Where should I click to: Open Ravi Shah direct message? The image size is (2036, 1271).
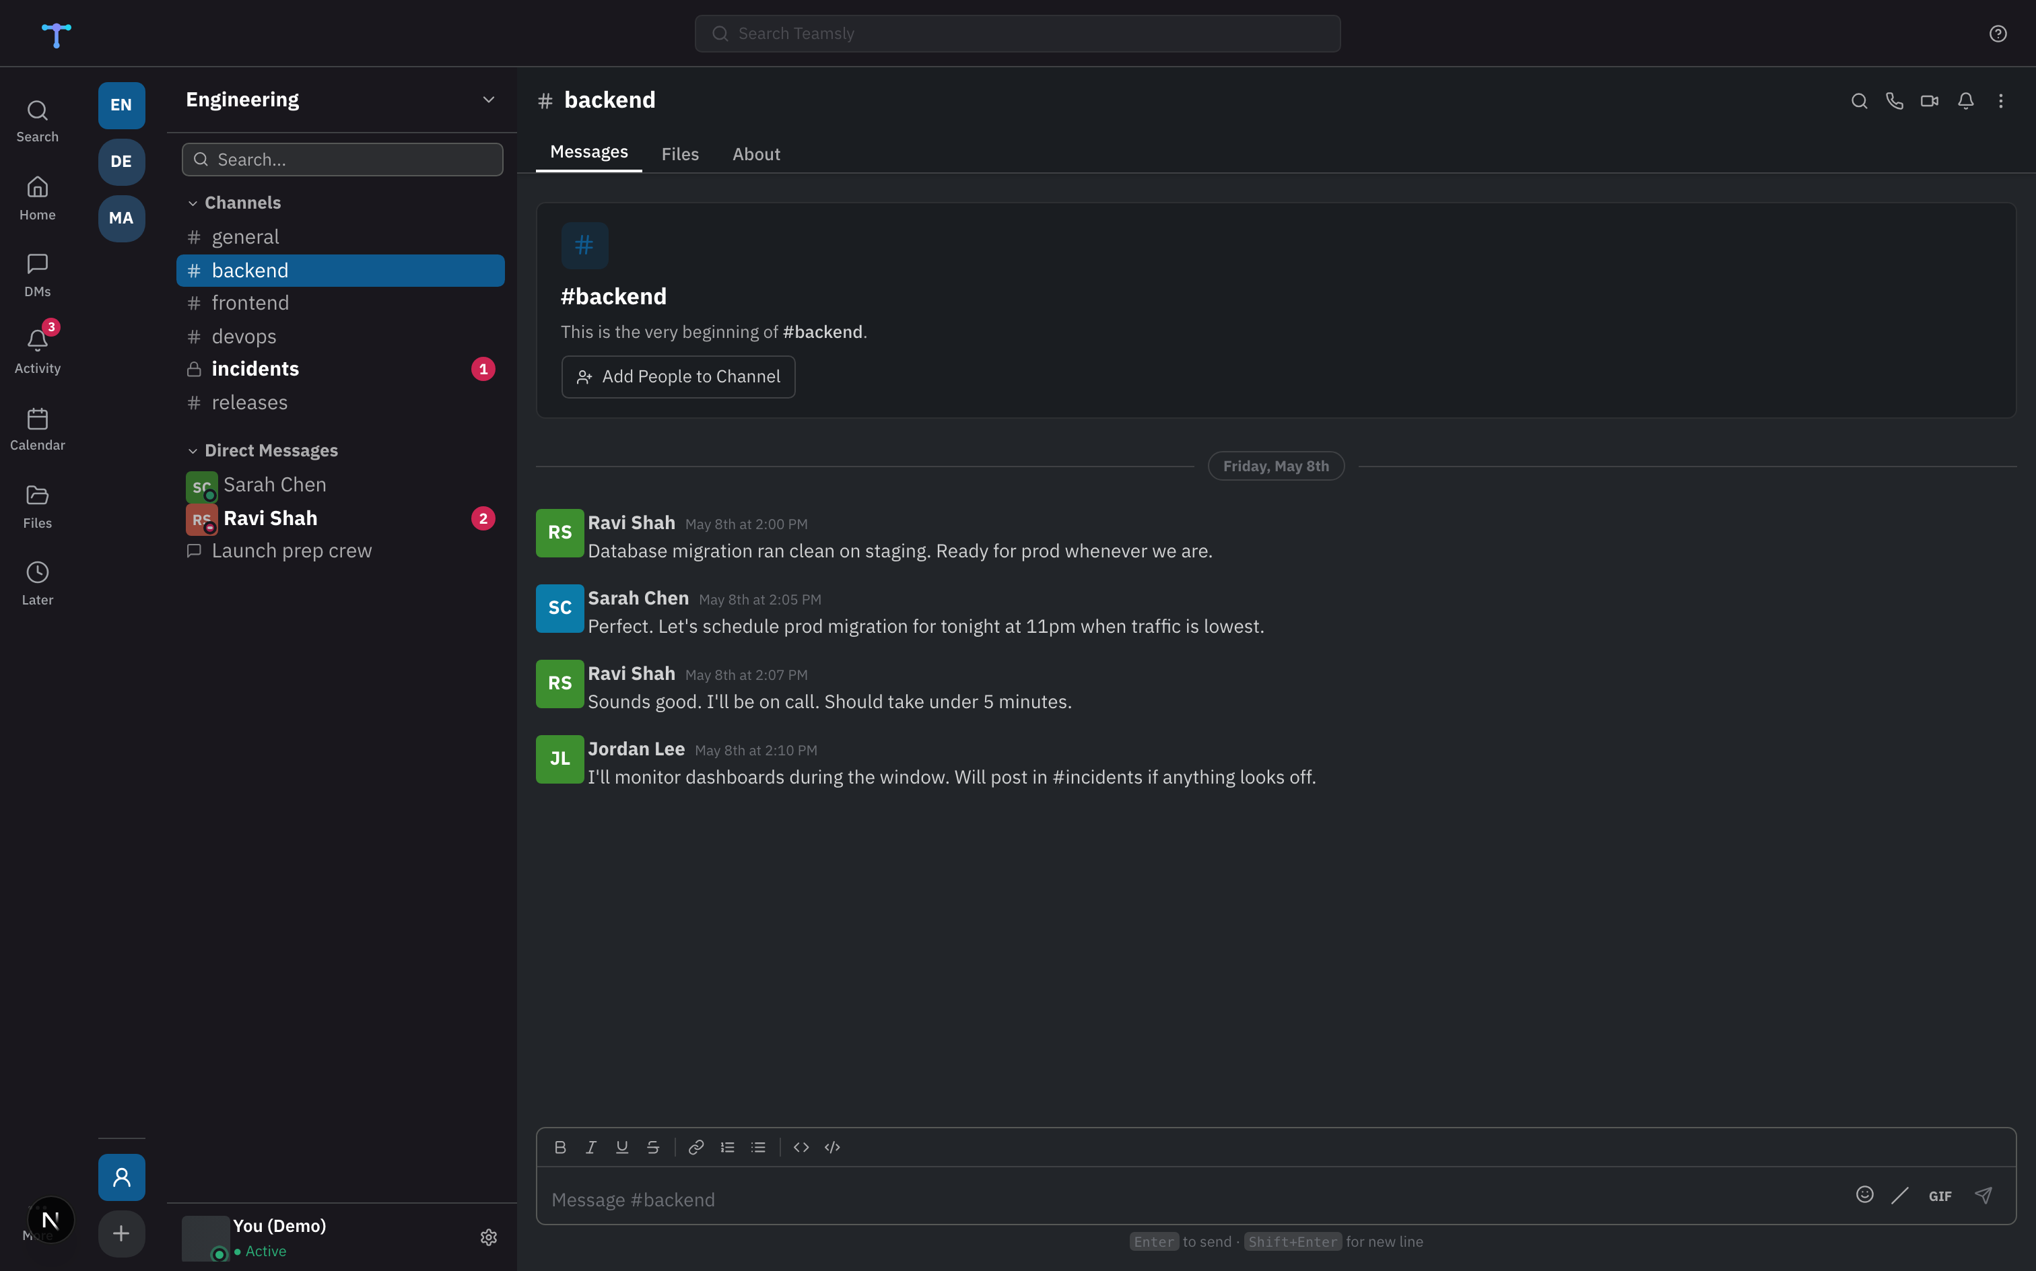point(339,518)
